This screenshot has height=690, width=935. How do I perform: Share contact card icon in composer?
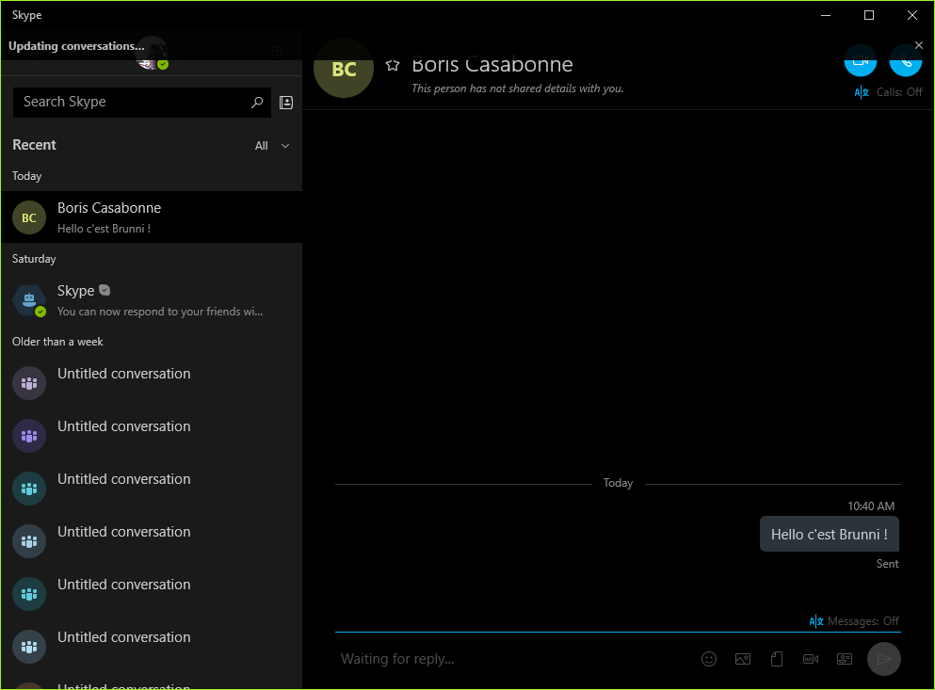845,659
